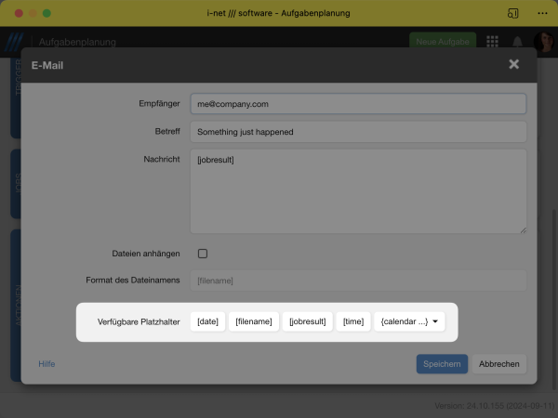Screen dimensions: 558x418
Task: Click the Neue Aufgabe button
Action: coord(442,42)
